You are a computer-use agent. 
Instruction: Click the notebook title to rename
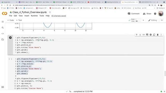pyautogui.click(x=30, y=12)
